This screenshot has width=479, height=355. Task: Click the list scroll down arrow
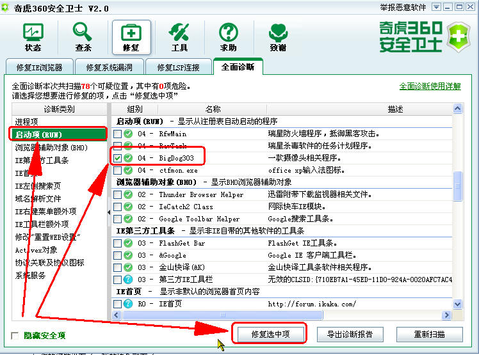click(x=457, y=304)
